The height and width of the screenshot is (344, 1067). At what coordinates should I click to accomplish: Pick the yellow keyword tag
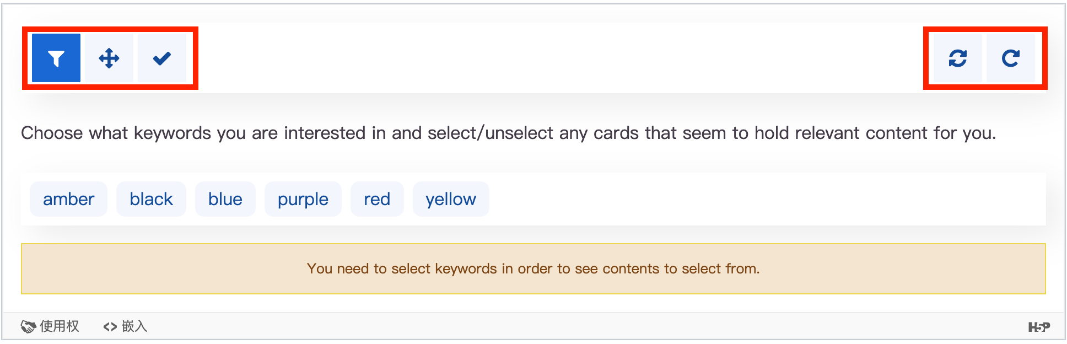[450, 199]
